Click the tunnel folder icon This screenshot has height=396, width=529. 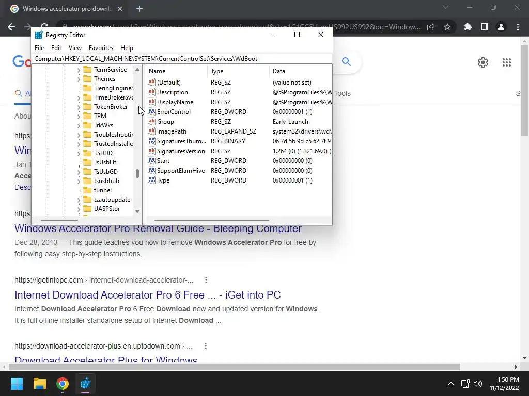tap(87, 190)
